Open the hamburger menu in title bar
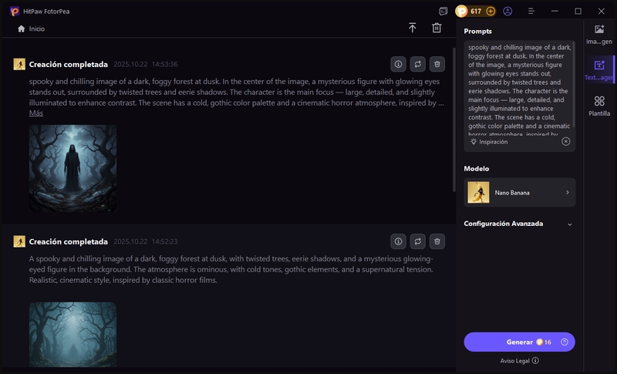 531,12
